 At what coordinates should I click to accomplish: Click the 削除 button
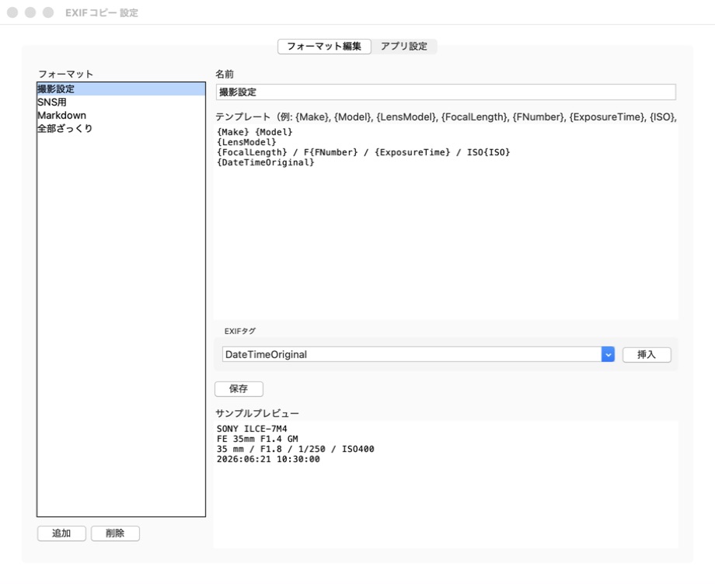(x=115, y=534)
